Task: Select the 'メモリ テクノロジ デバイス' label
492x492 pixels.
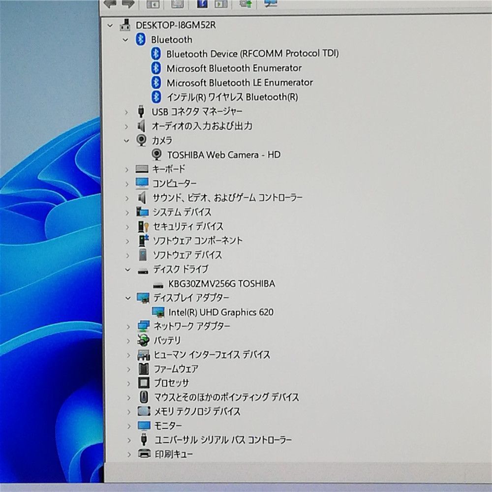Action: point(197,411)
